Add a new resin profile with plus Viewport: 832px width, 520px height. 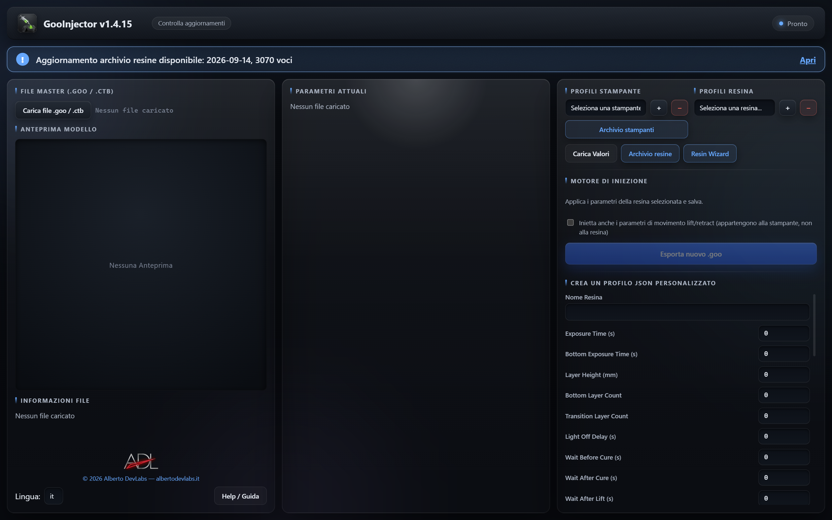click(x=787, y=108)
